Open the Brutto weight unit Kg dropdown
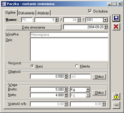 (88, 90)
